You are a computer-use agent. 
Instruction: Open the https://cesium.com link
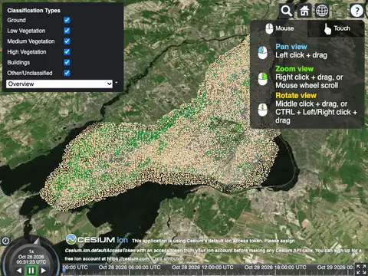[x=128, y=259]
